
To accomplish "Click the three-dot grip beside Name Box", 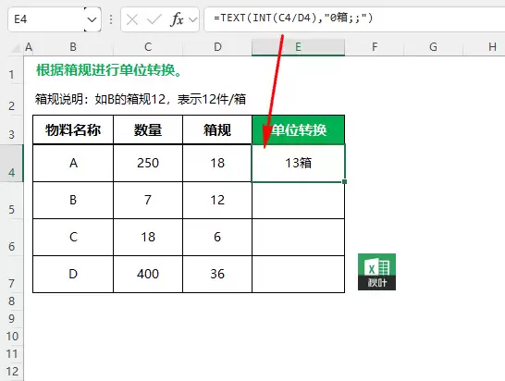I will (111, 19).
